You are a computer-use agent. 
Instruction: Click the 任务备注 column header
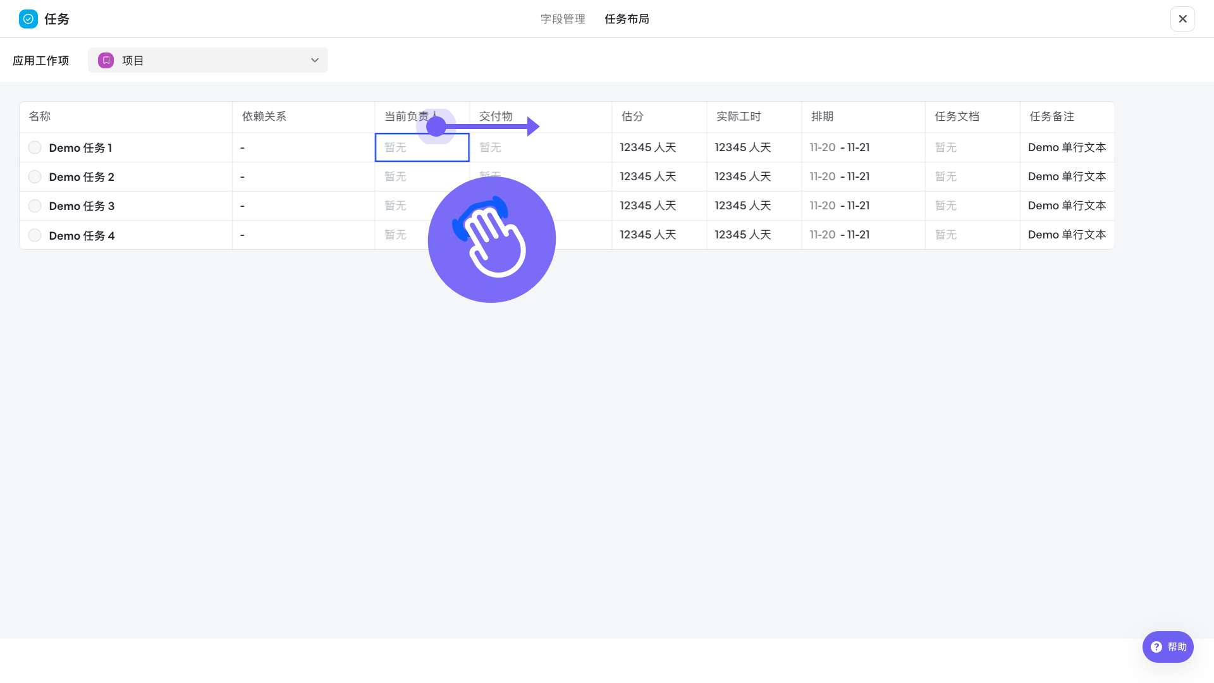[x=1067, y=116]
